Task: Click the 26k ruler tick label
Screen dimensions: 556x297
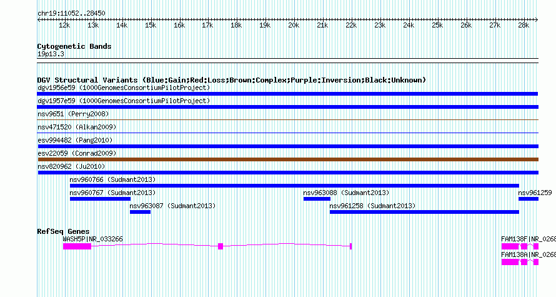Action: 466,26
